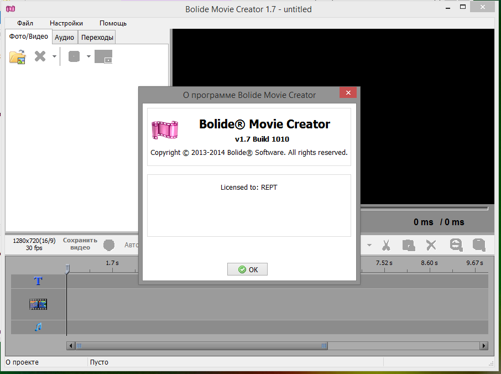Open dropdown arrow left of scissors
The image size is (501, 374).
pos(369,245)
